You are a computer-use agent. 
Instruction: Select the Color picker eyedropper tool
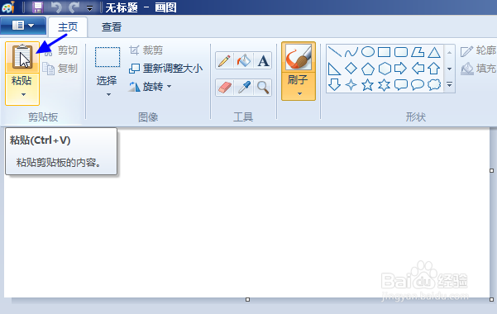click(244, 88)
